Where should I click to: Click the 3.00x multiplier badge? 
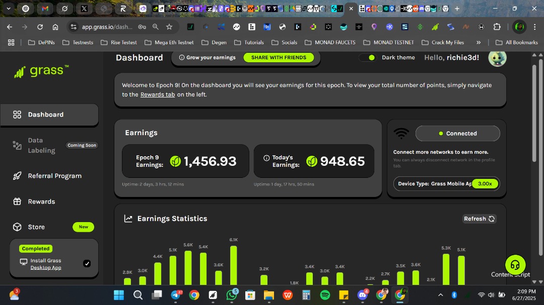(x=485, y=184)
